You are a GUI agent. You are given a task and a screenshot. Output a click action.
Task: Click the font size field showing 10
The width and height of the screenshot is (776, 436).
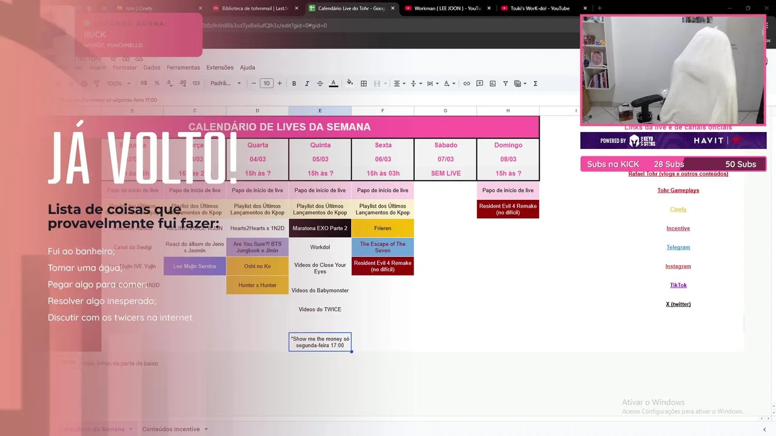point(267,84)
